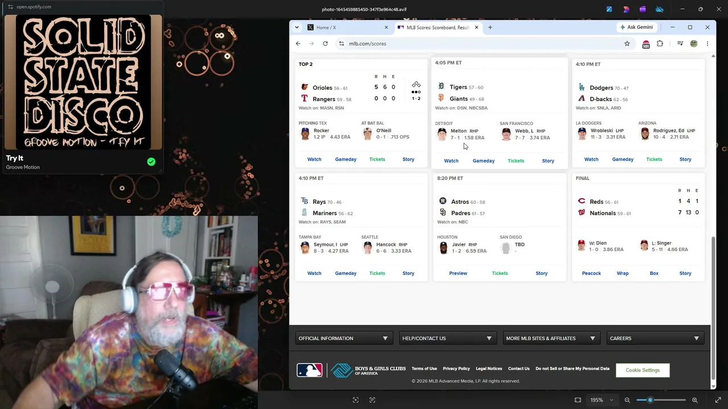Open Preview for Astros vs Padres

458,273
